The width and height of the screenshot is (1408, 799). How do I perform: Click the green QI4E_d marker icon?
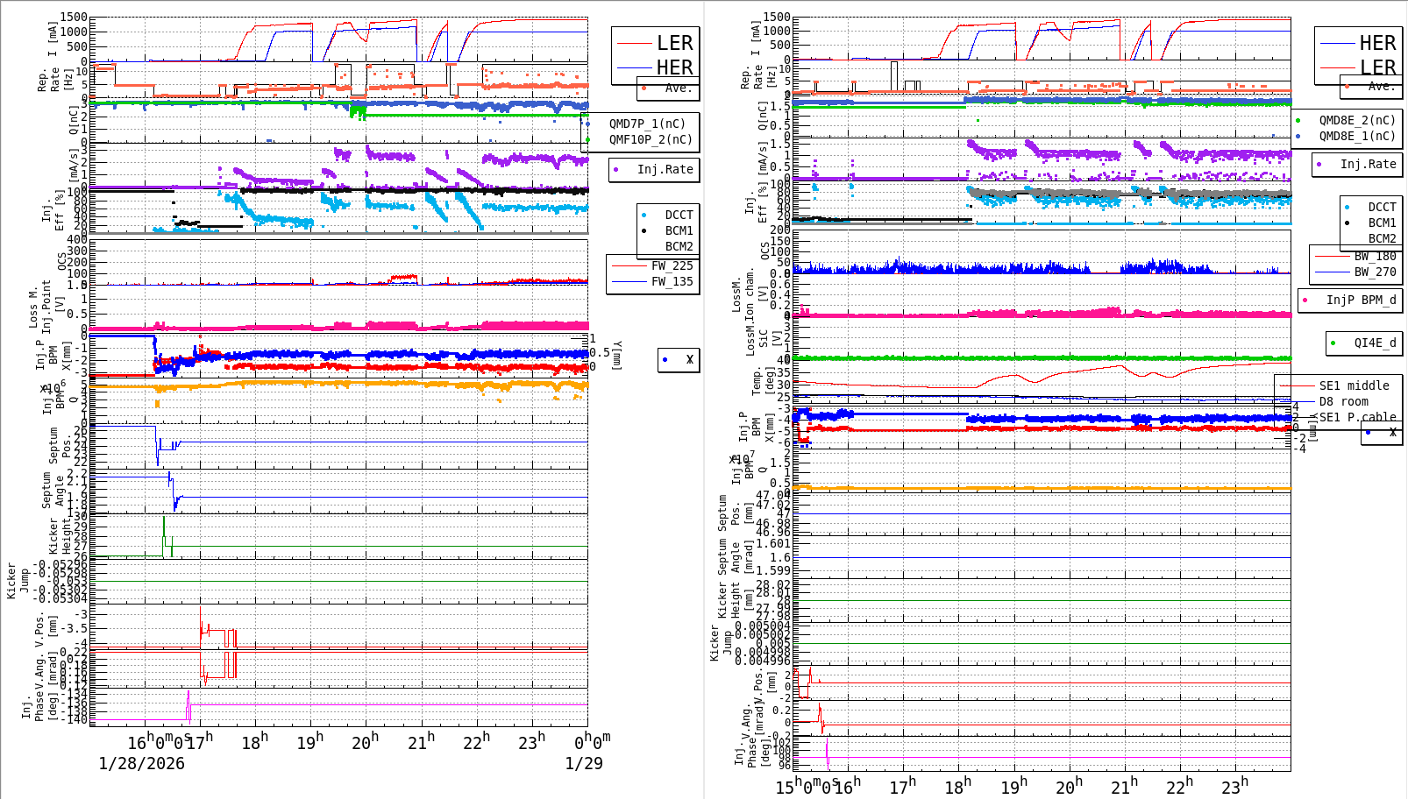pos(1333,343)
